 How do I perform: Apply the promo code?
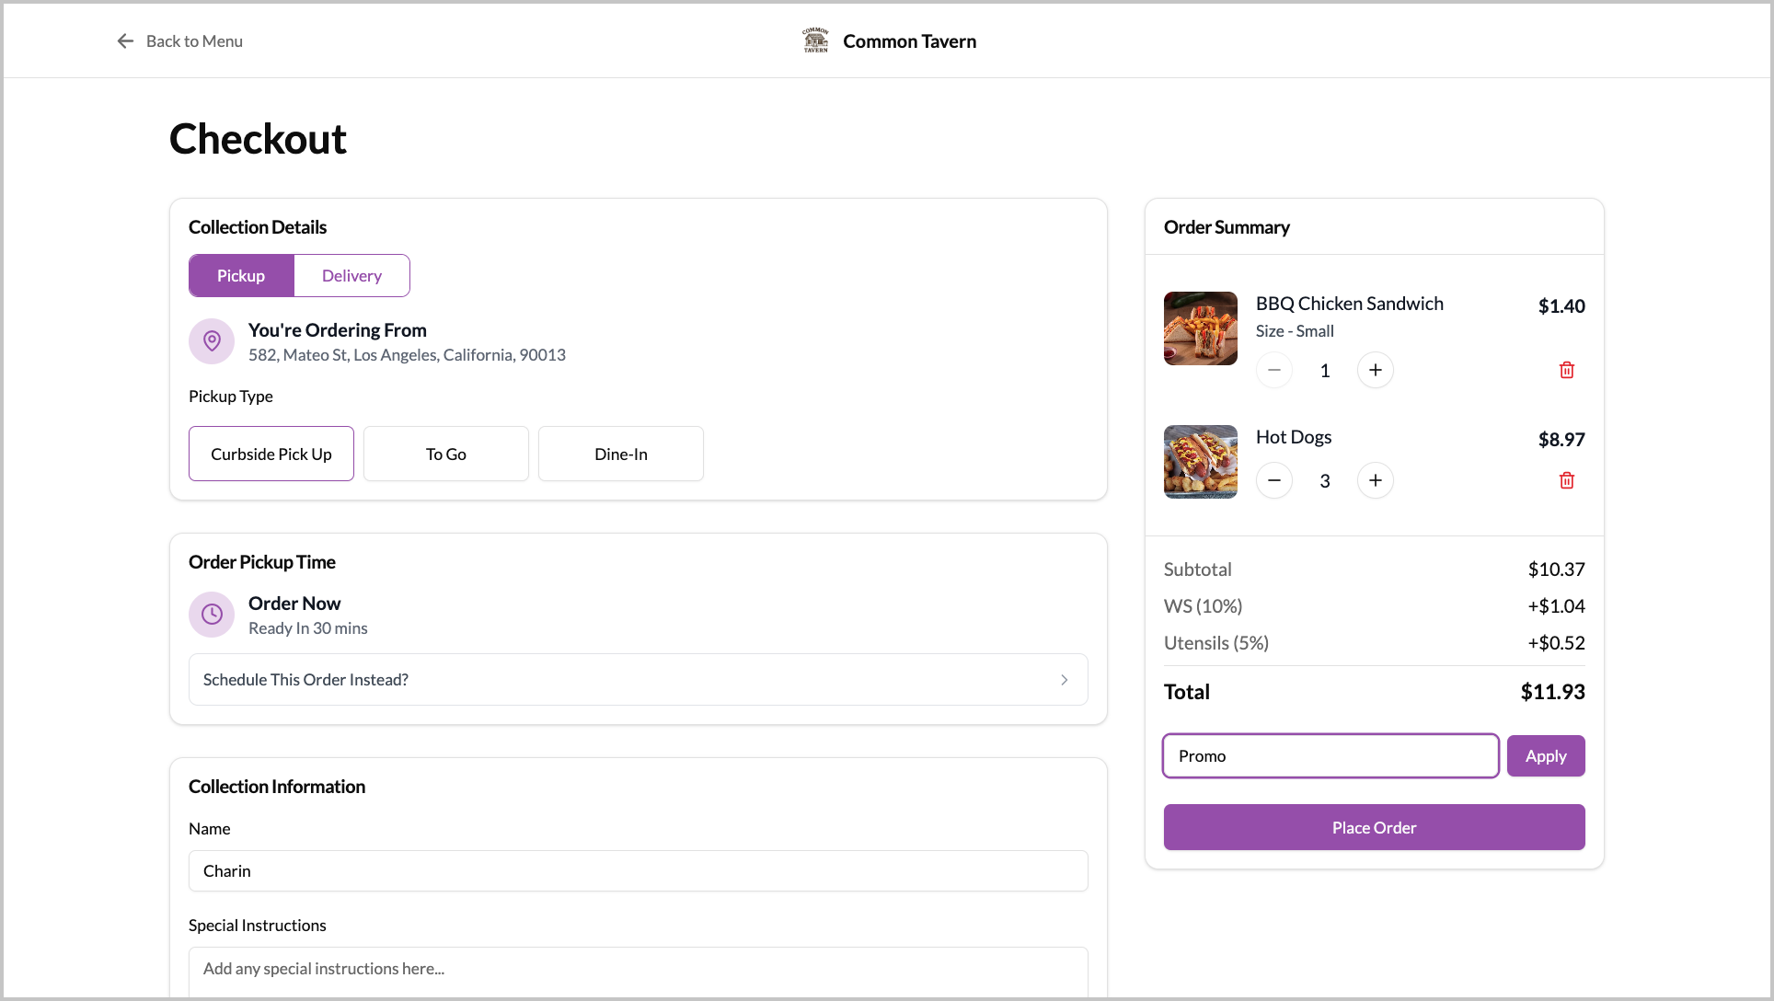tap(1545, 756)
